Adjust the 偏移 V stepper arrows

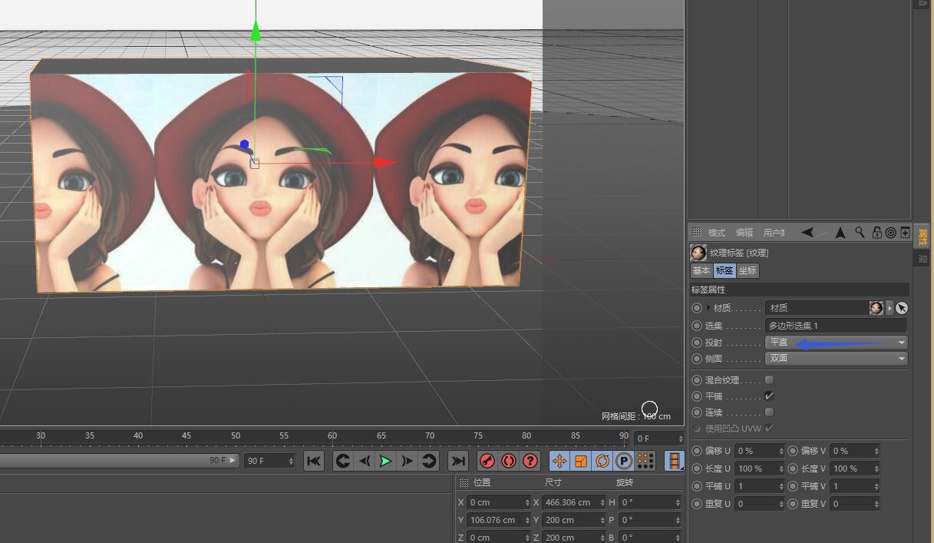pyautogui.click(x=876, y=451)
